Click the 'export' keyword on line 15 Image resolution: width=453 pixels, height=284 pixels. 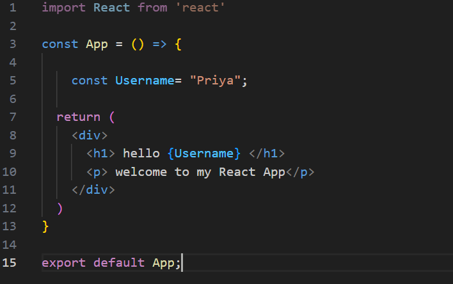click(63, 263)
